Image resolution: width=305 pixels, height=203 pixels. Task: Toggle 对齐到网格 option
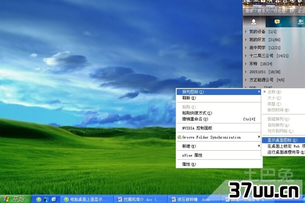(284, 131)
